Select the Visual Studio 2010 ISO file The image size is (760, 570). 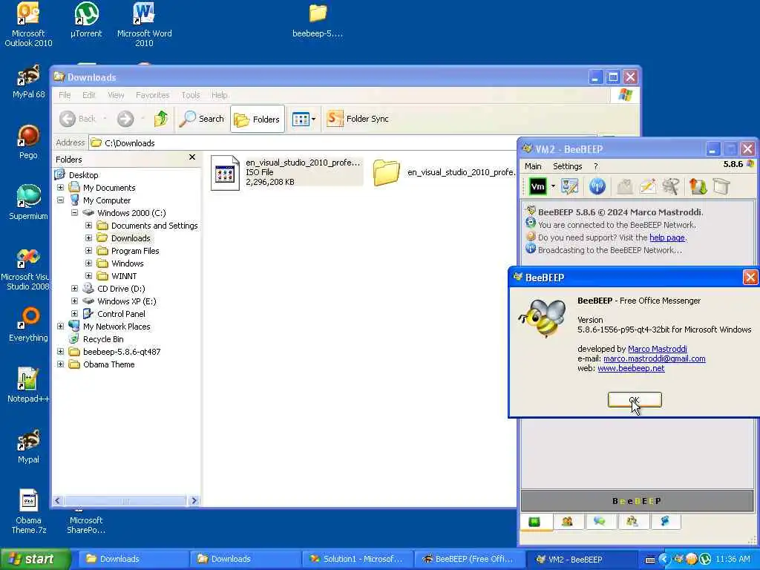click(287, 172)
